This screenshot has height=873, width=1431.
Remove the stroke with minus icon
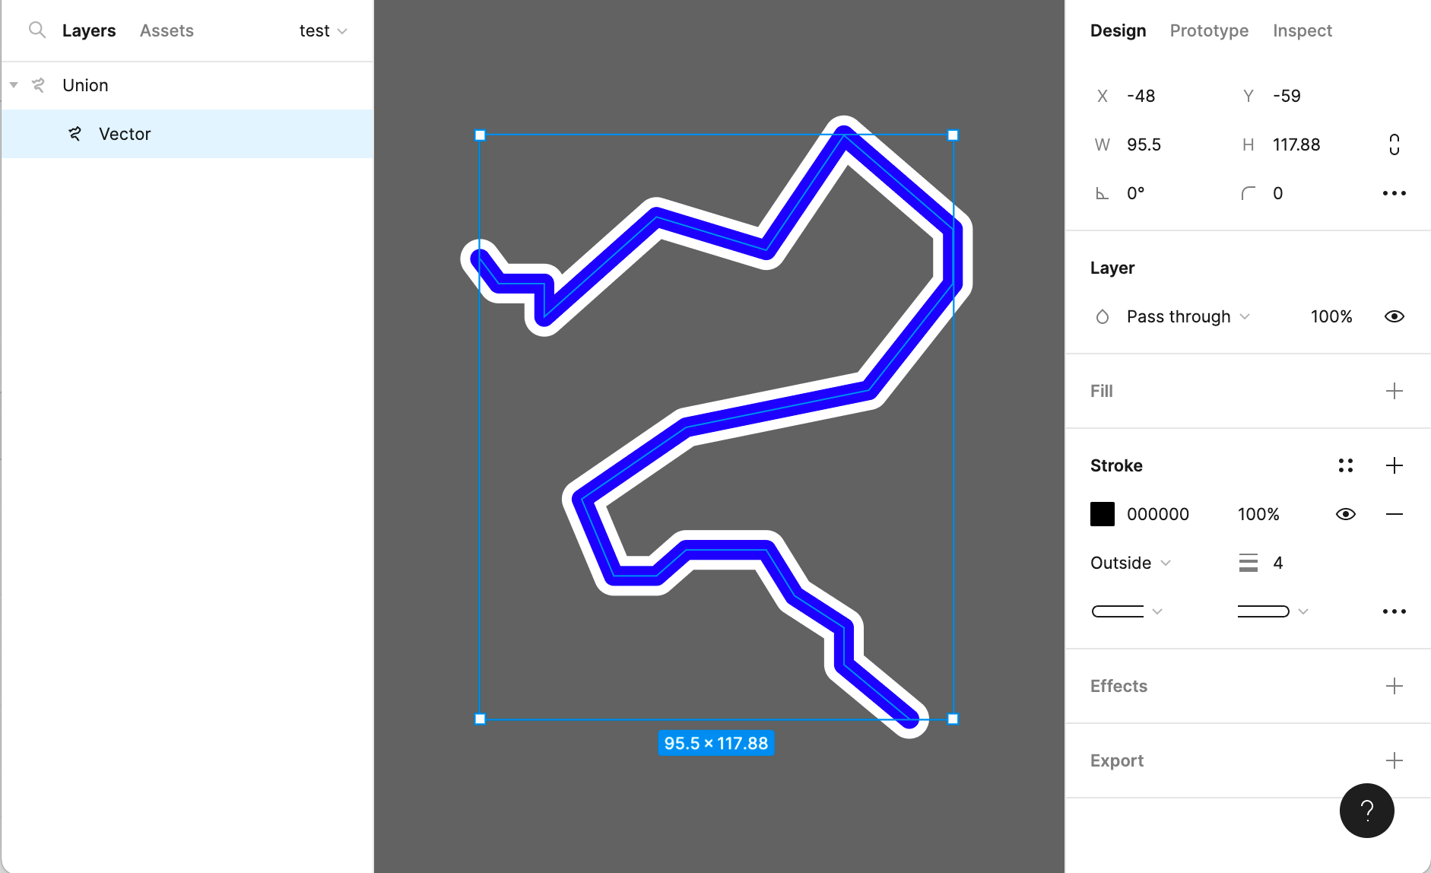point(1395,514)
